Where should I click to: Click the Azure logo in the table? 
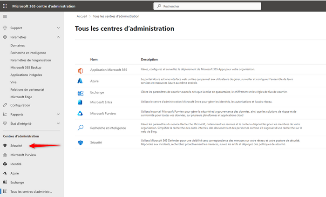80,81
